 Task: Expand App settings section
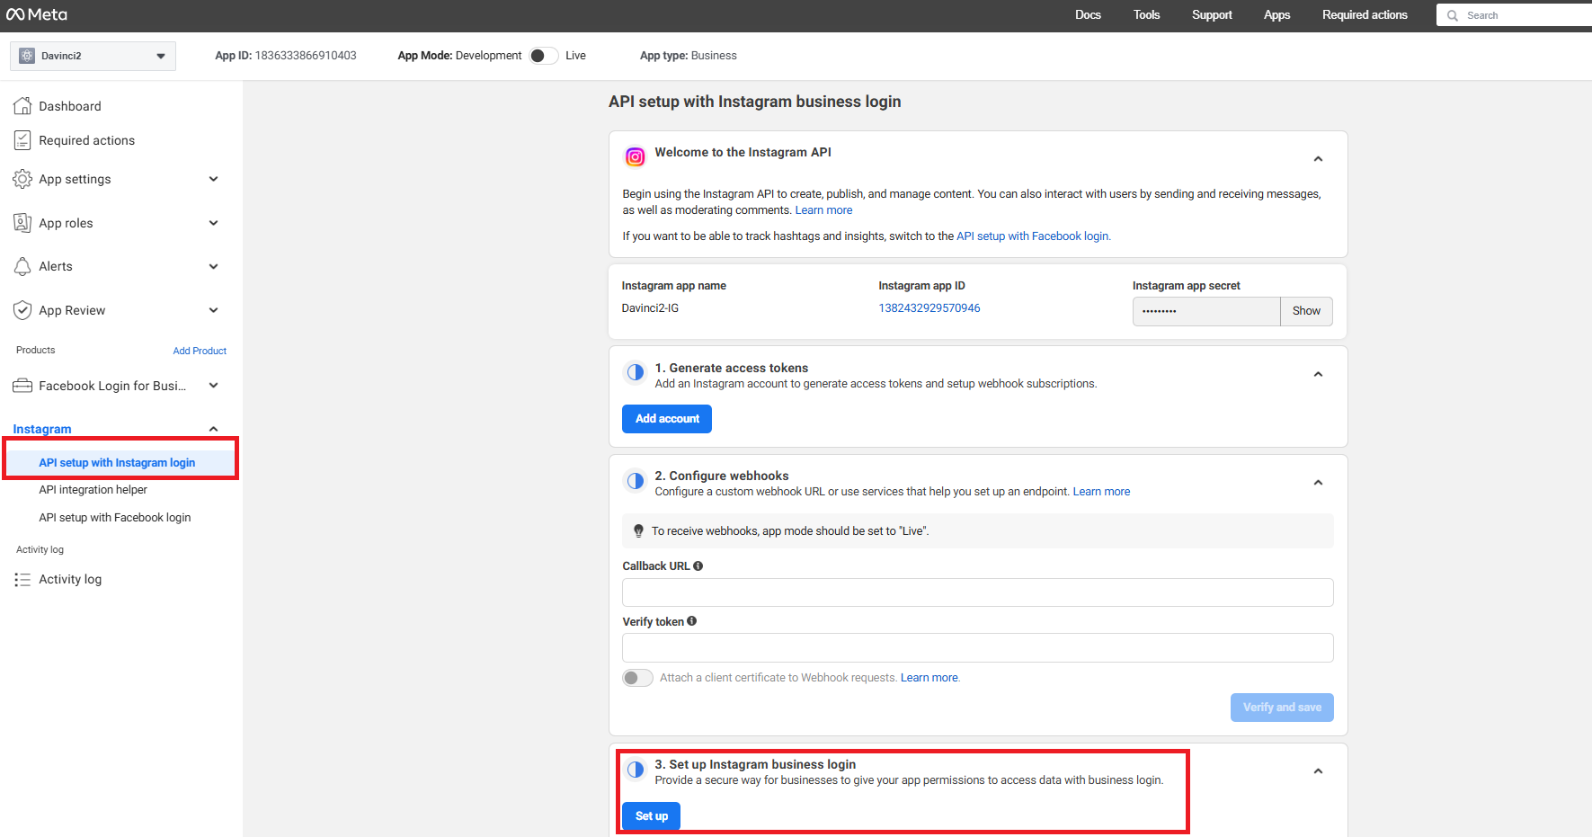coord(214,179)
